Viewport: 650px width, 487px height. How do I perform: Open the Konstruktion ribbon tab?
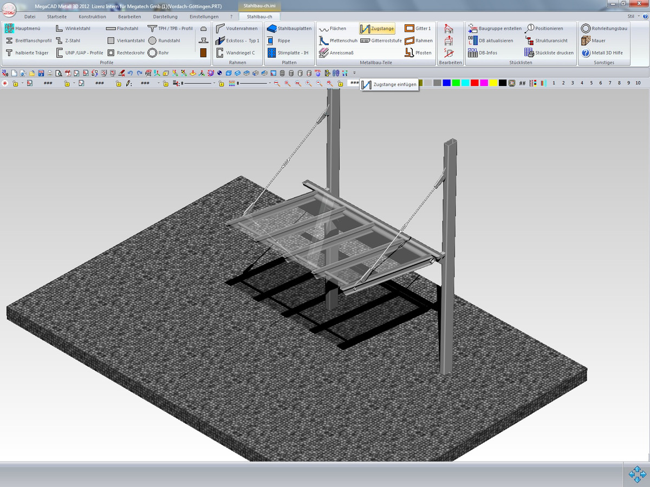coord(92,17)
